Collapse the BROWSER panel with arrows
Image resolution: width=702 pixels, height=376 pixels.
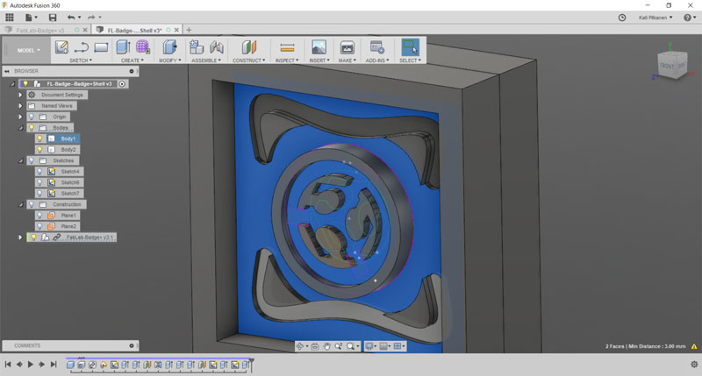point(7,71)
